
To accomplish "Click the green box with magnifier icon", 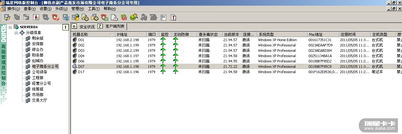I will click(x=133, y=17).
